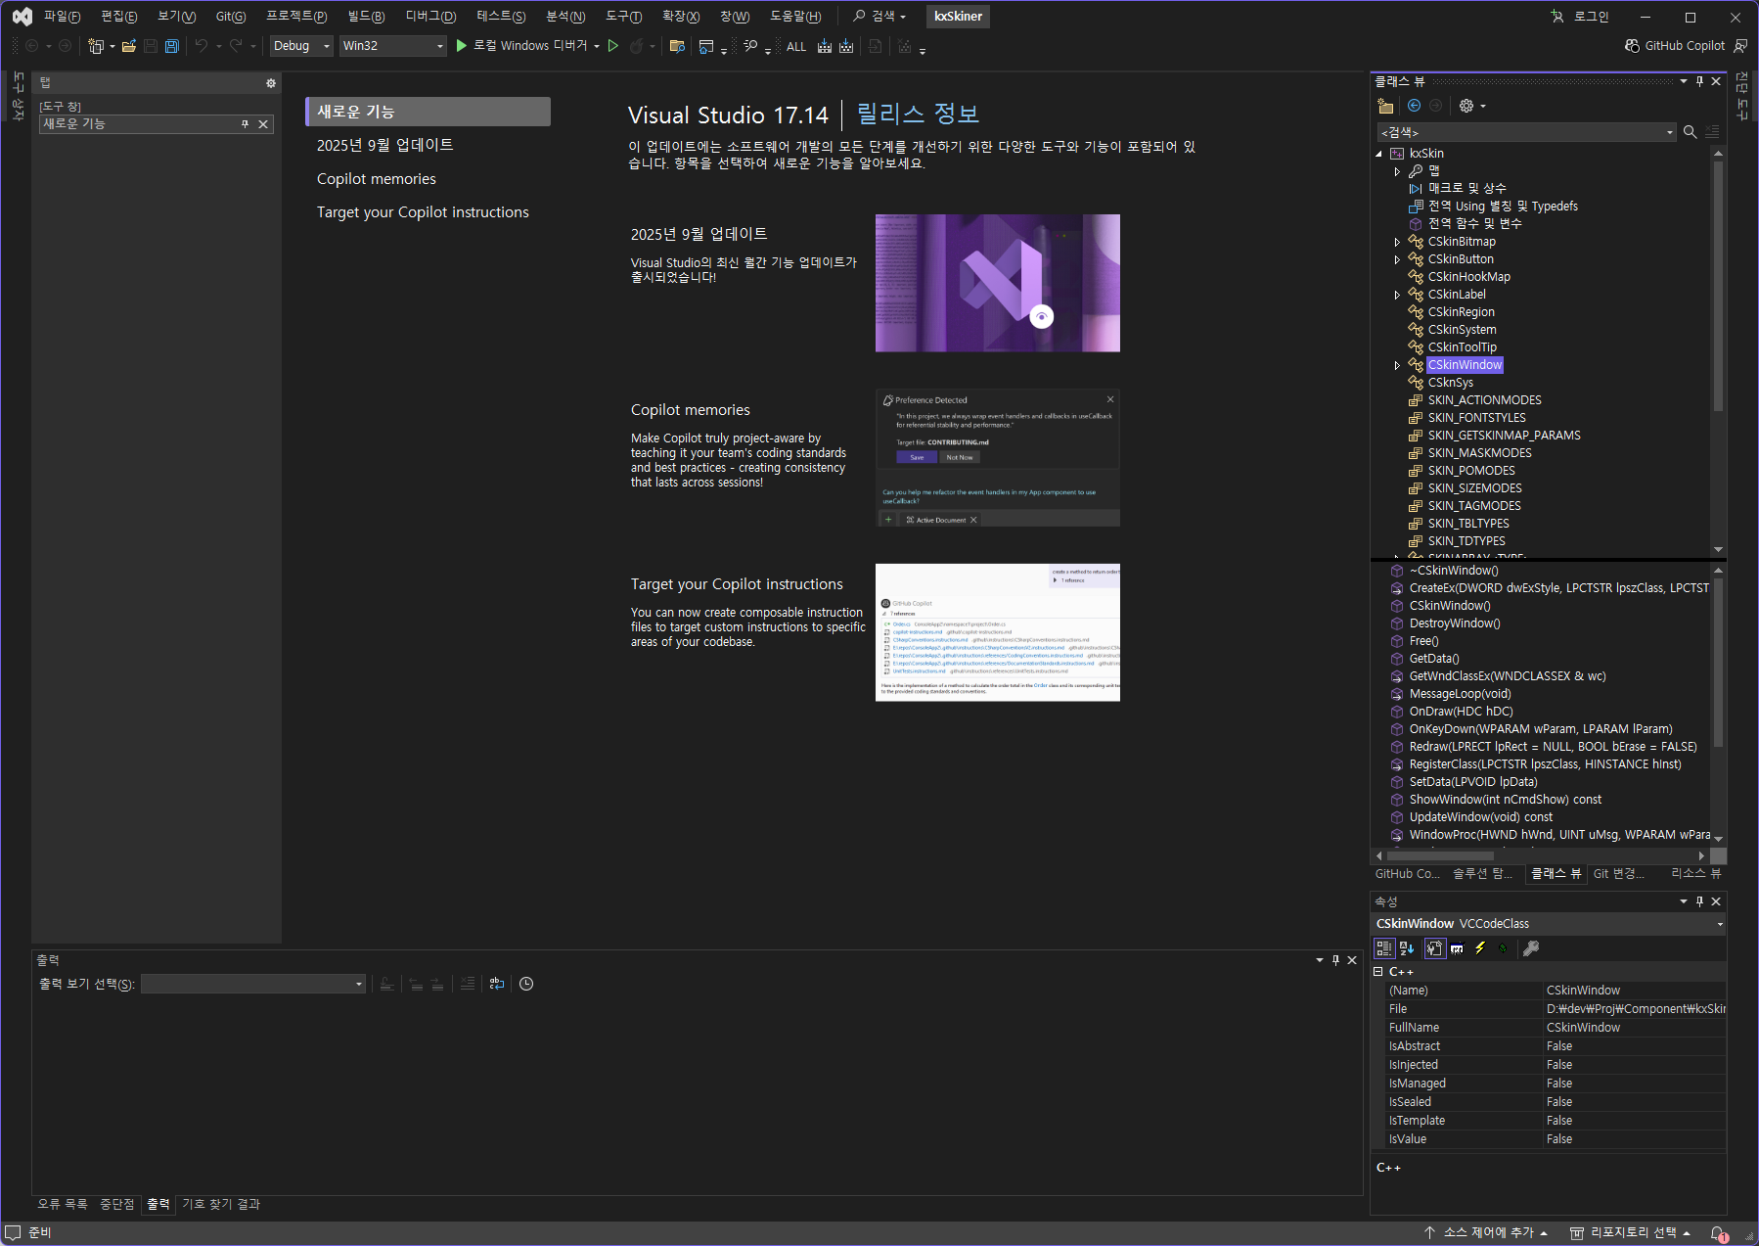Toggle word wrap icon in Output toolbar
Screen dimensions: 1759x1246
point(497,984)
